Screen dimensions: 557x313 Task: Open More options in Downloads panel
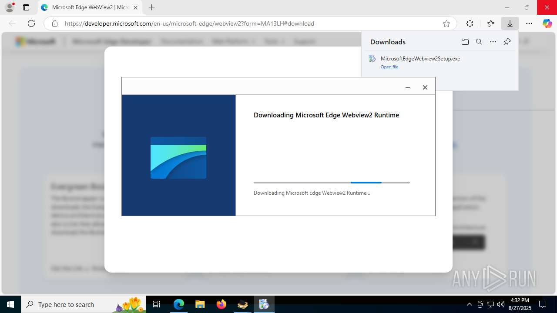point(493,42)
